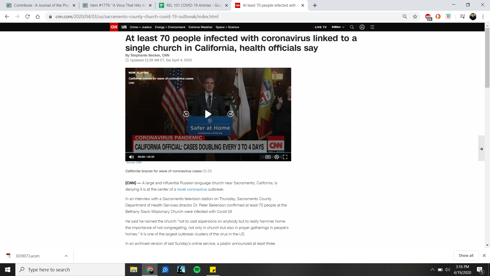The image size is (490, 276).
Task: Enter video fullscreen mode
Action: coord(285,157)
